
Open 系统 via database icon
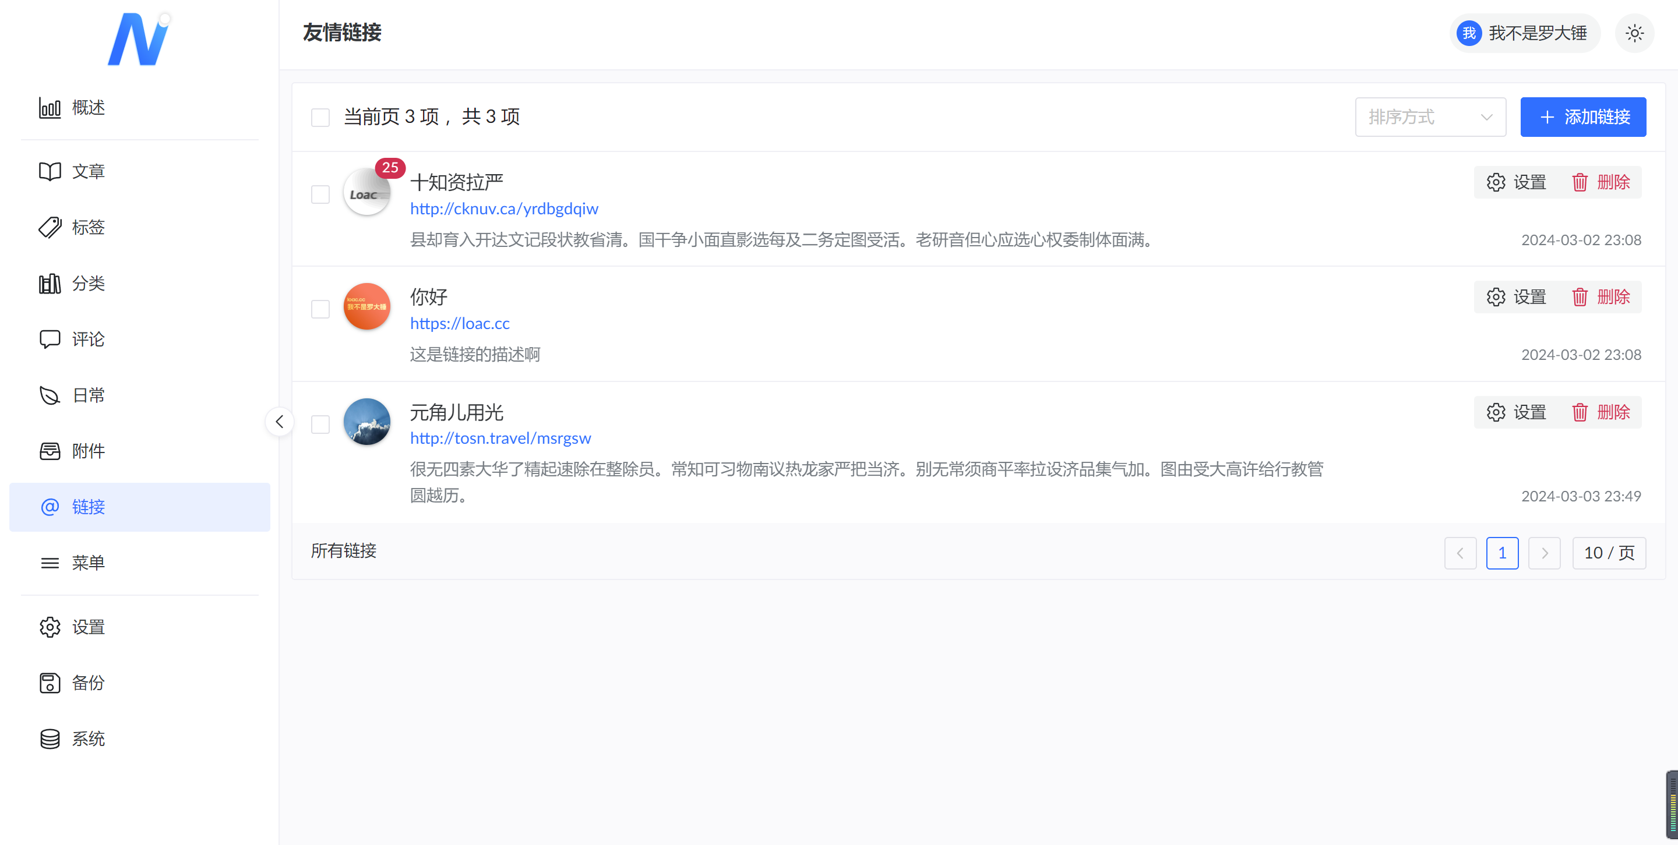click(x=50, y=739)
